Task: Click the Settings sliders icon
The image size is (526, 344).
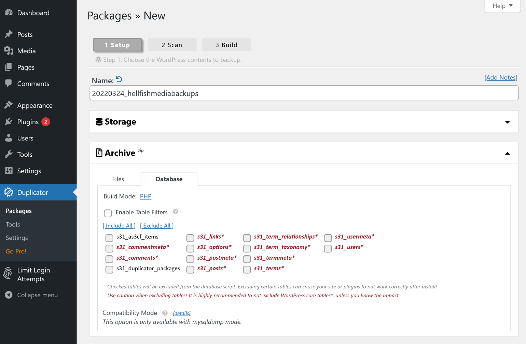Action: (9, 171)
